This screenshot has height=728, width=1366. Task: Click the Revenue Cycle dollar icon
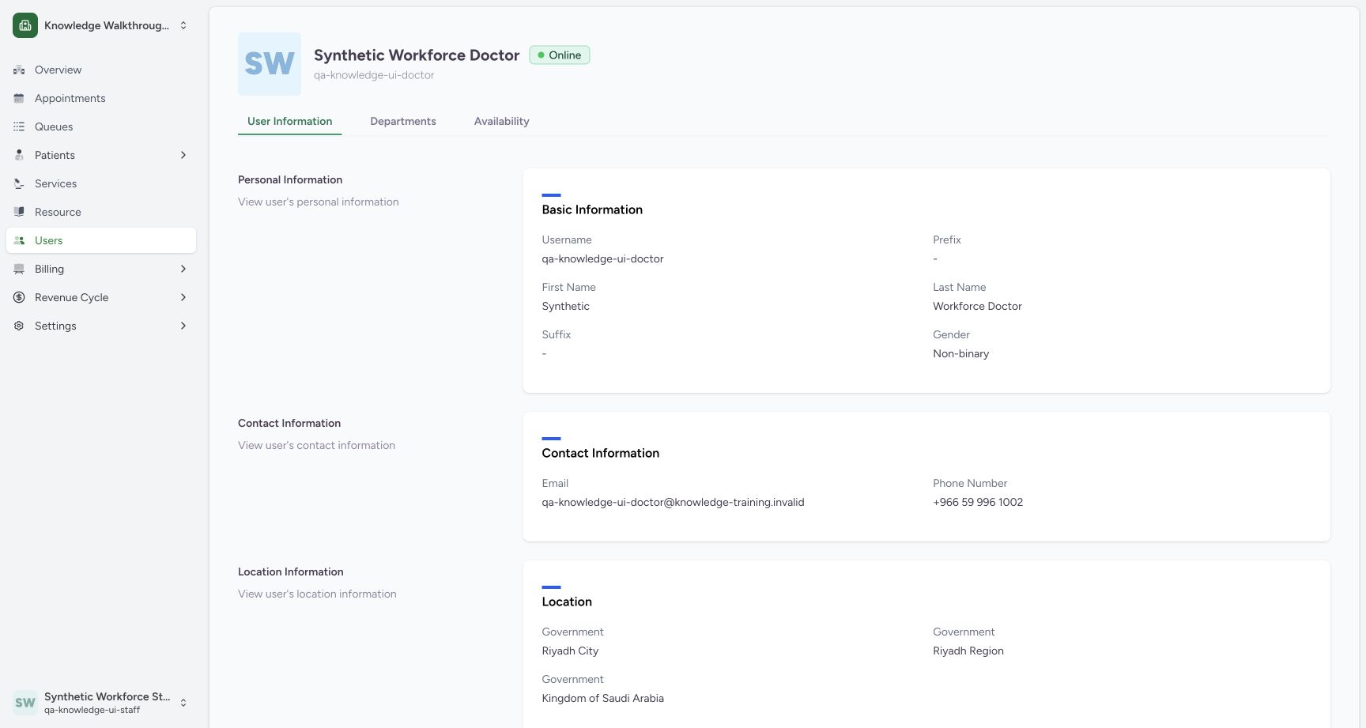tap(19, 297)
